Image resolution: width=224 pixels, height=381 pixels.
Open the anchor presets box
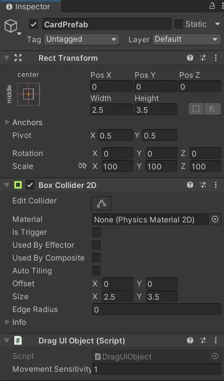click(x=29, y=94)
